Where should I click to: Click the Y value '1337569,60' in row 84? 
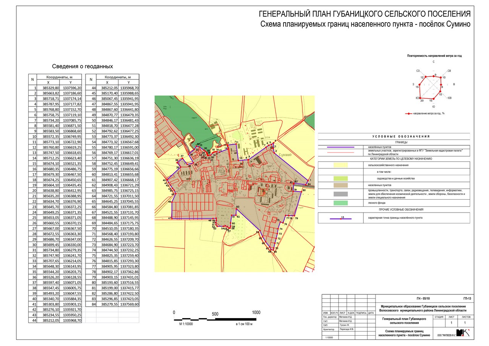point(129,304)
